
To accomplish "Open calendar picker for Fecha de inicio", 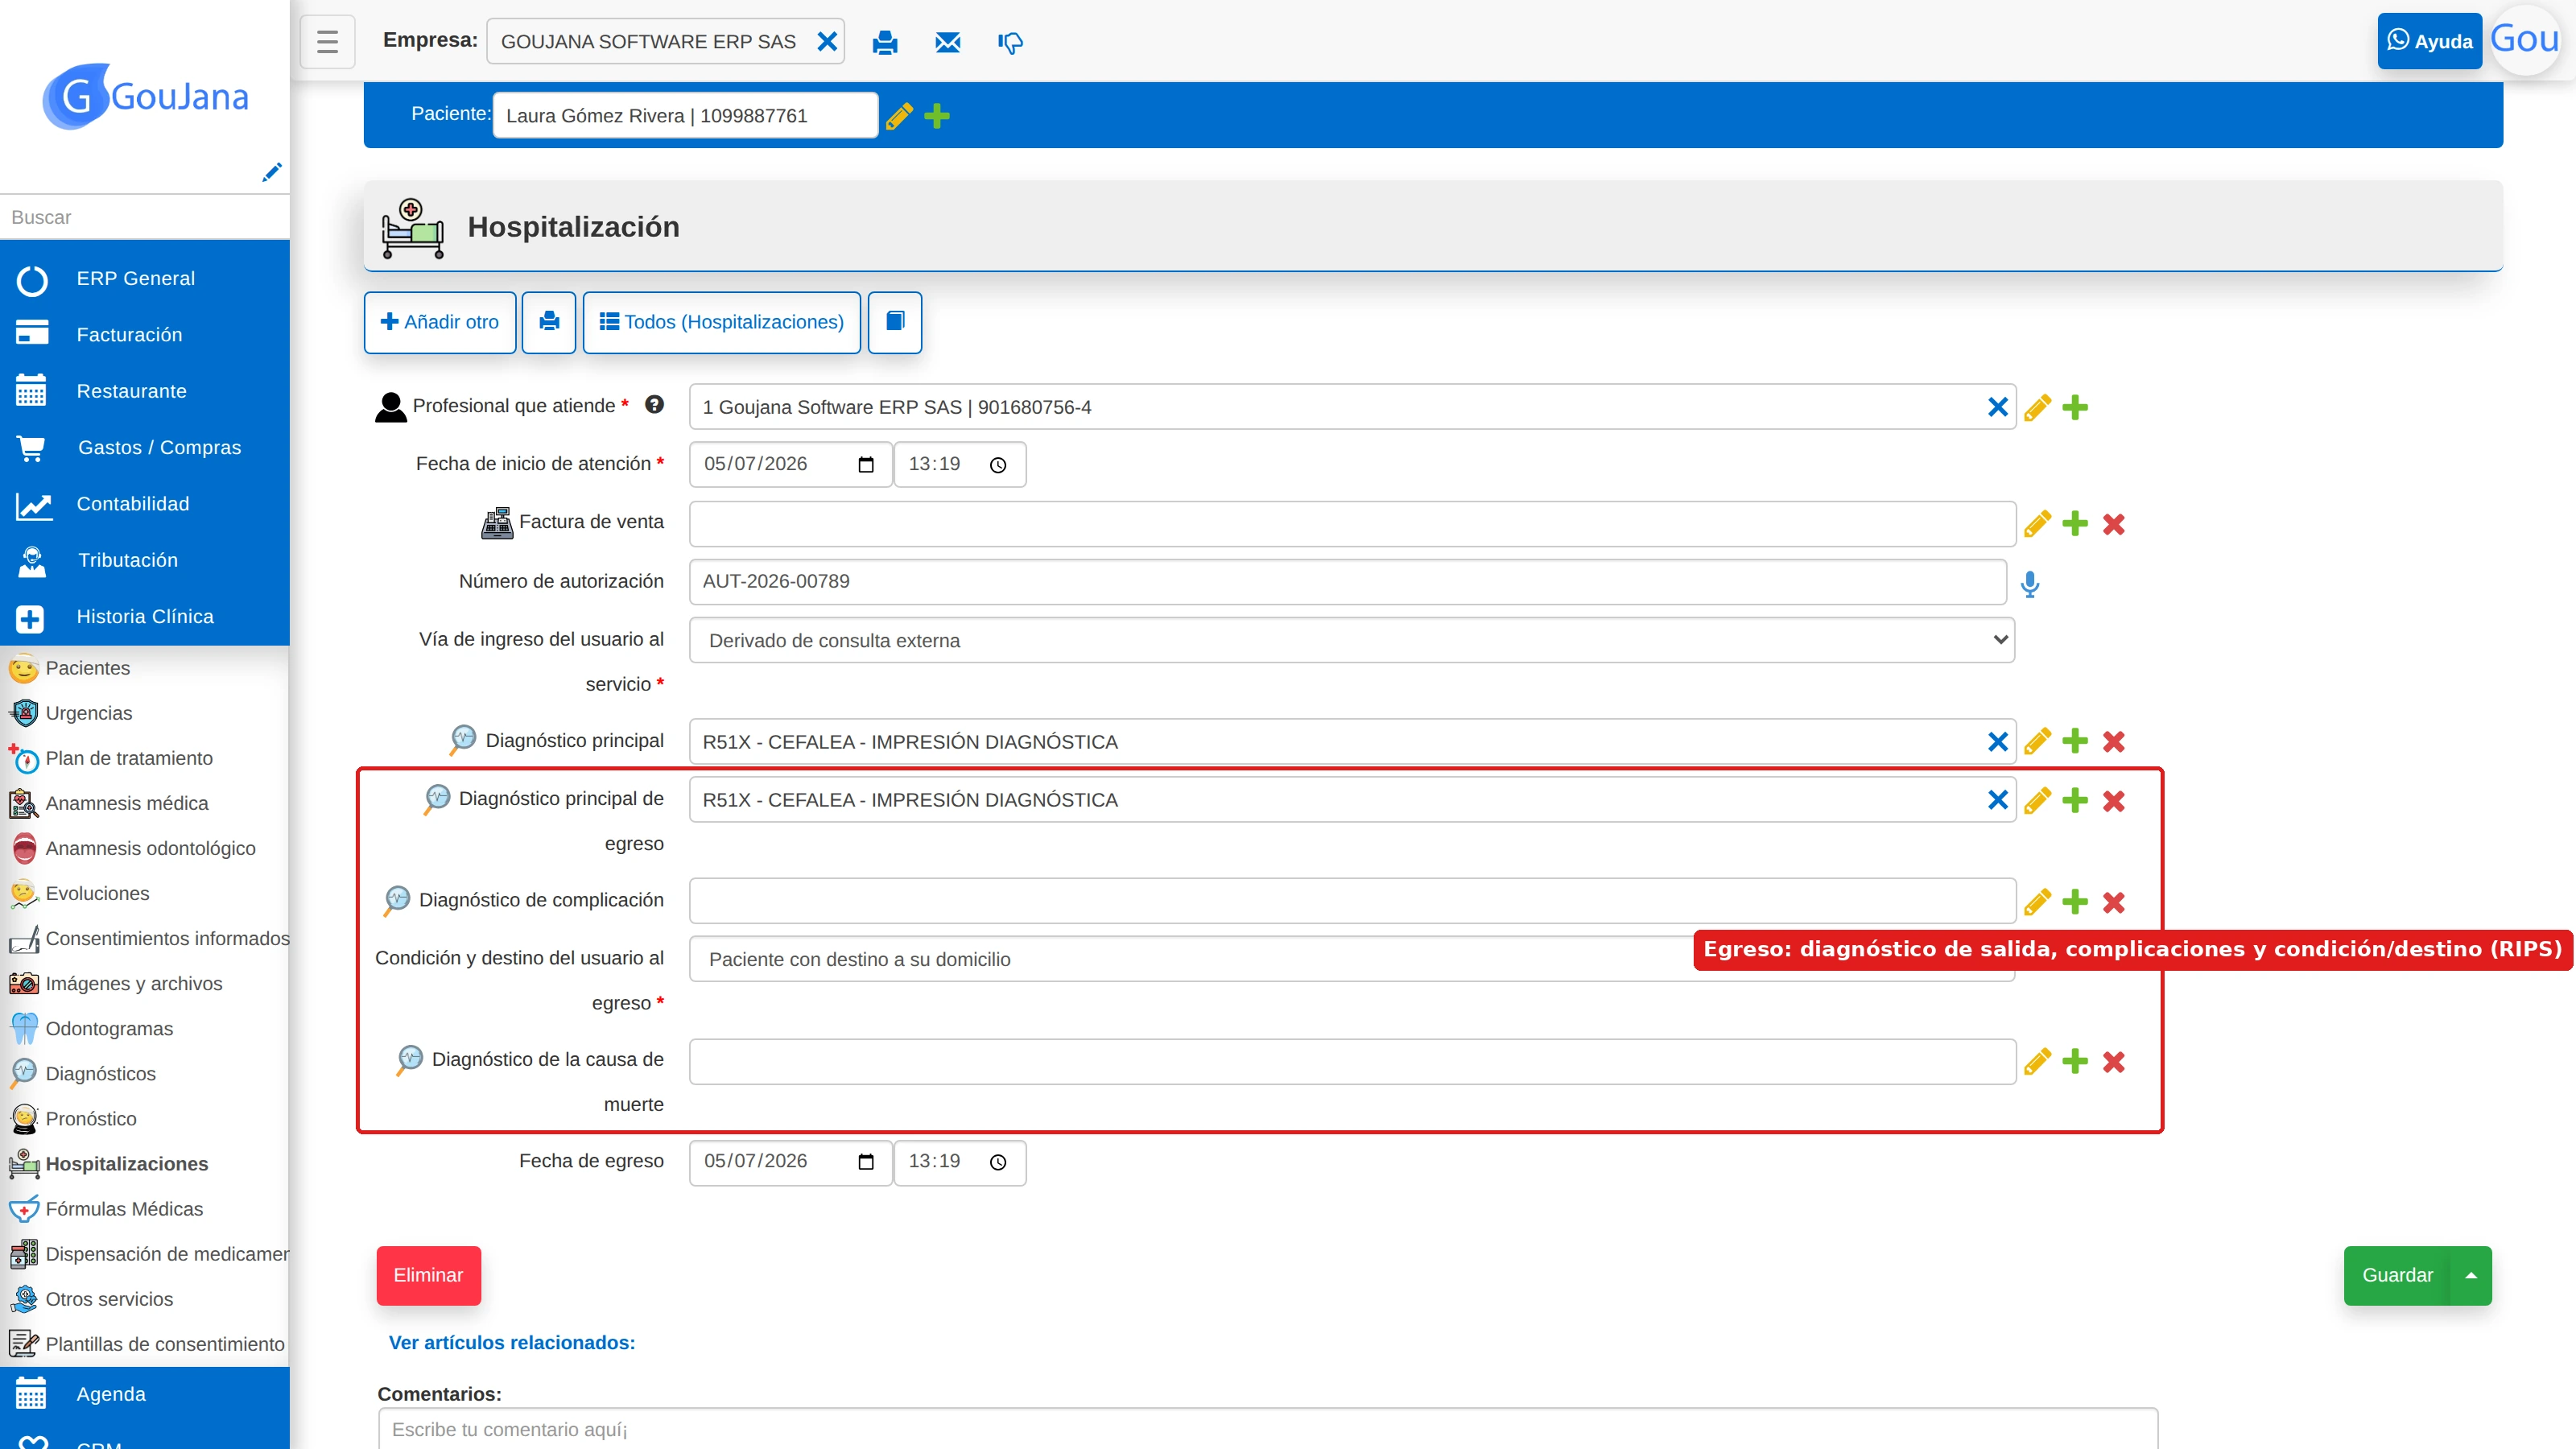I will pos(866,465).
